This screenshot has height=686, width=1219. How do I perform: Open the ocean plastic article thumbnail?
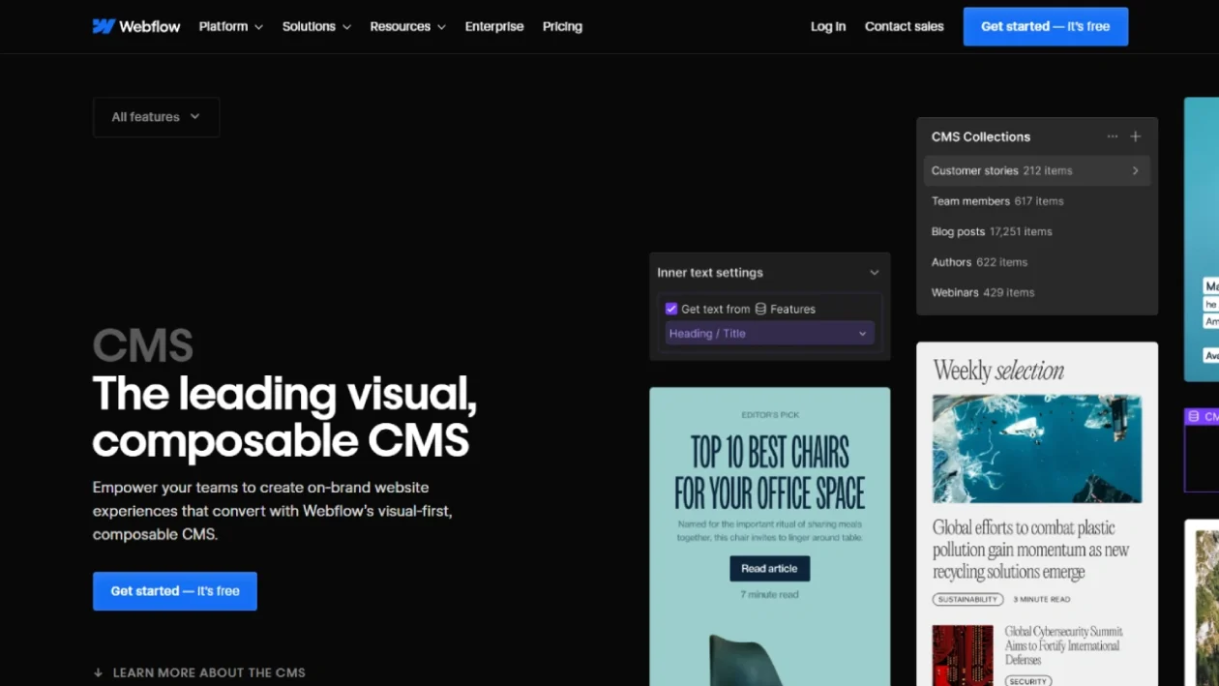[1037, 449]
